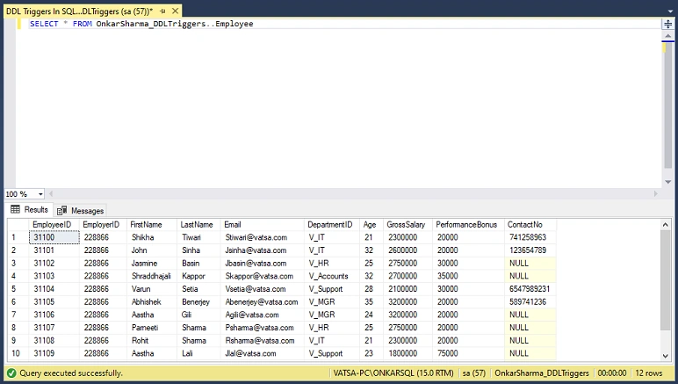Select row header number 5
The image size is (678, 384).
coord(18,289)
